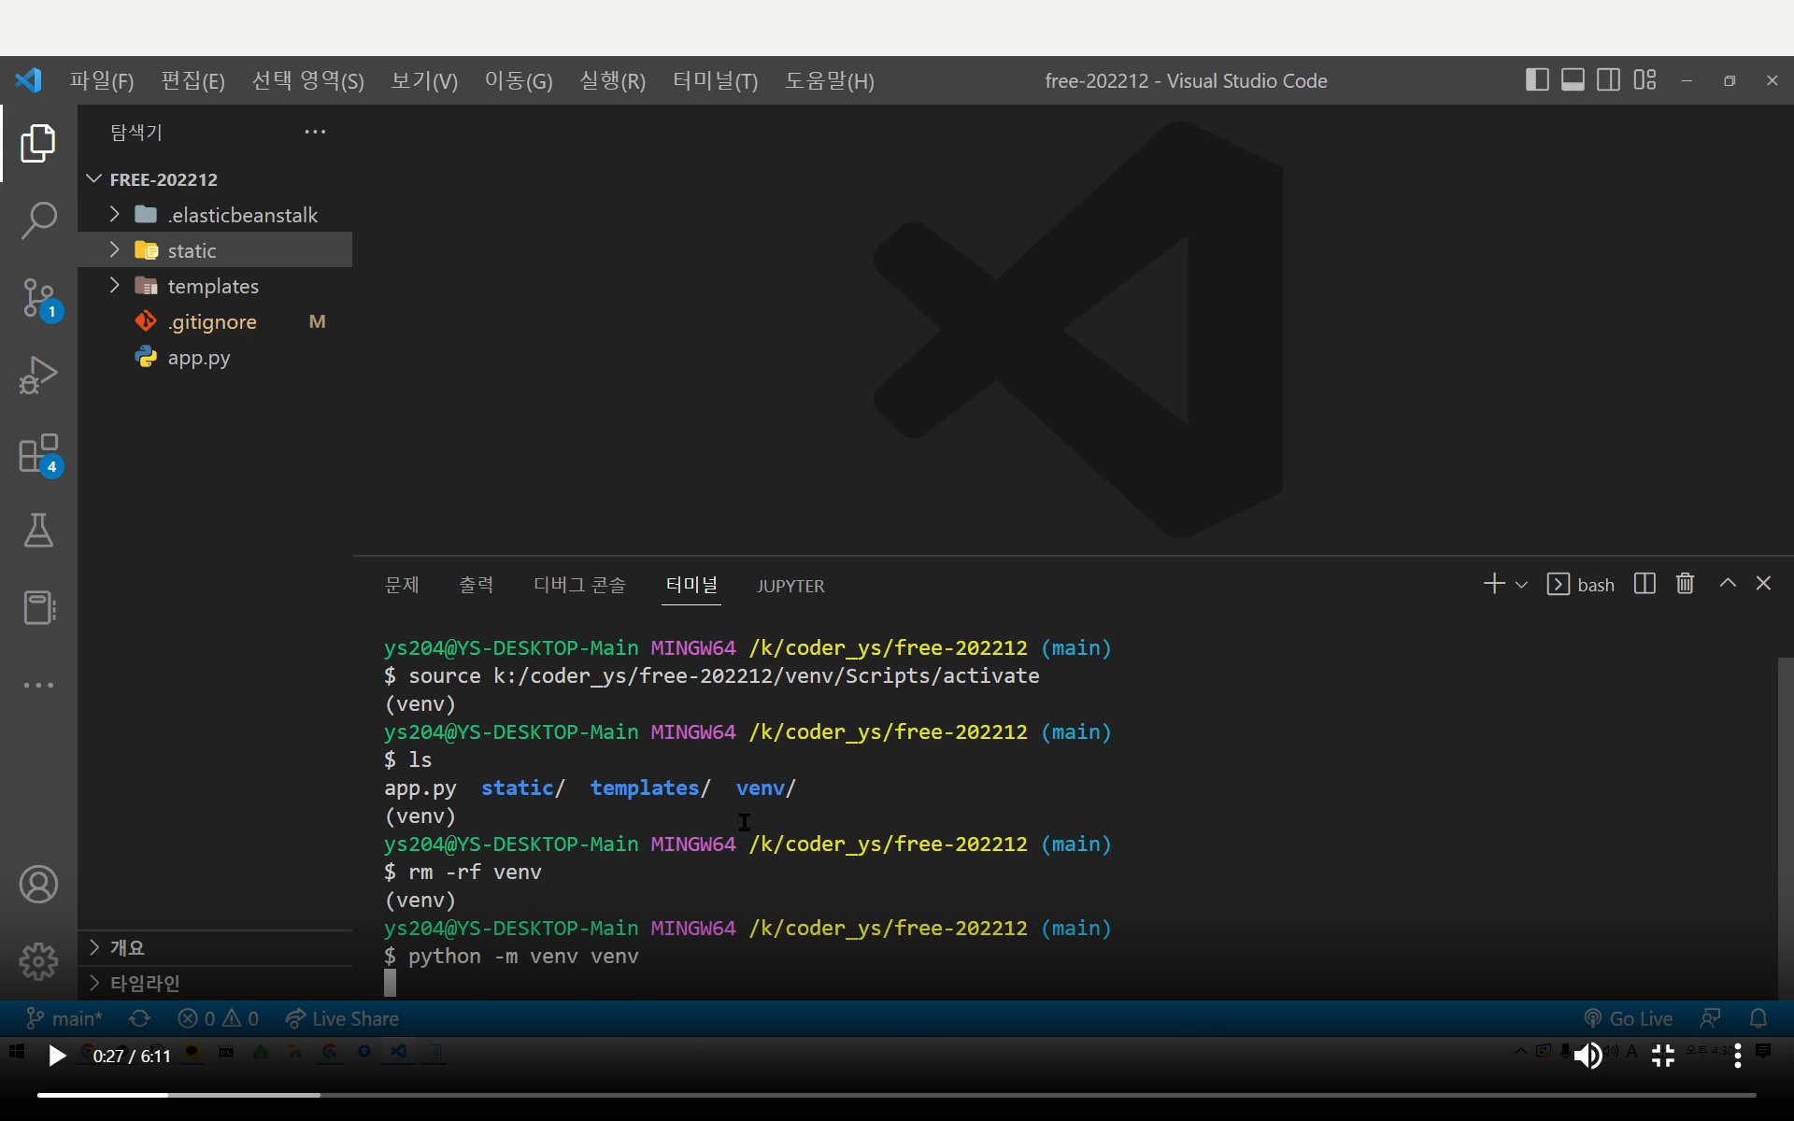Open the Search view in activity bar
The width and height of the screenshot is (1794, 1121).
38,220
